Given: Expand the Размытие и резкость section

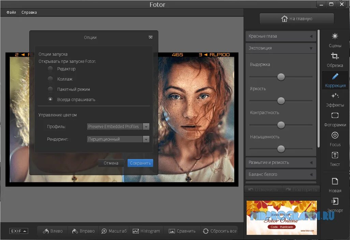Looking at the screenshot, I should pos(281,163).
